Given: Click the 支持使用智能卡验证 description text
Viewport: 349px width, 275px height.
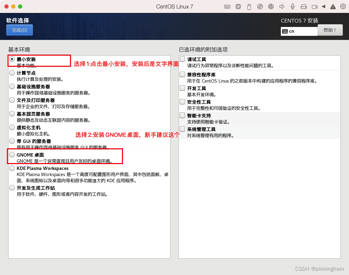Looking at the screenshot, I should tap(209, 122).
